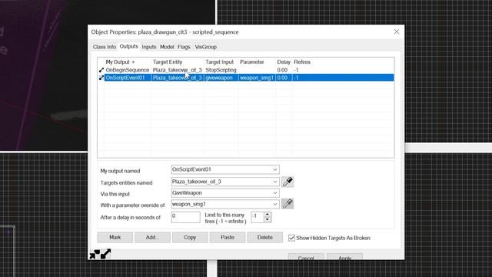Switch to the Outputs tab
Screen dimensions: 492x277
(x=128, y=46)
